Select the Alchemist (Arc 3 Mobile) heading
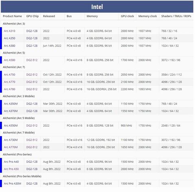The height and width of the screenshot is (192, 195). pos(19,96)
